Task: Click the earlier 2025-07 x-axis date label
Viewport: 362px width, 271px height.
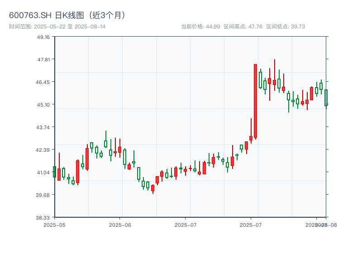Action: 186,224
